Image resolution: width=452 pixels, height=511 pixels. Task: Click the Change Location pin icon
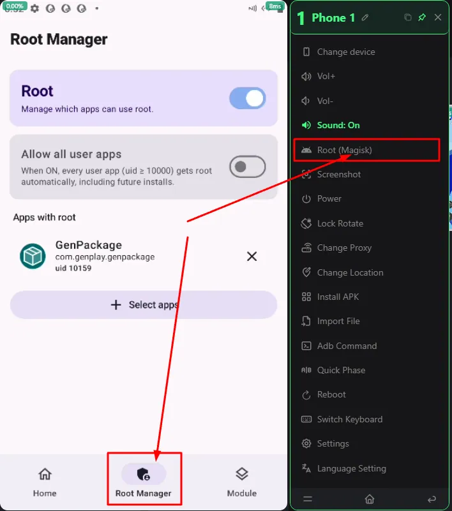coord(306,272)
